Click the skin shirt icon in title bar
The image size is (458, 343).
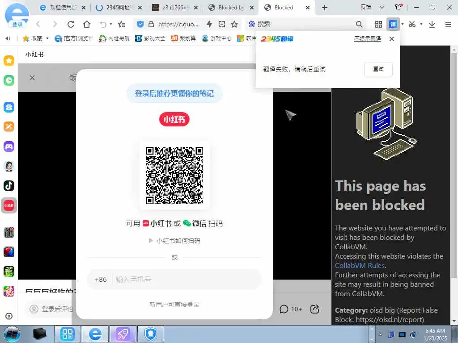tap(399, 7)
